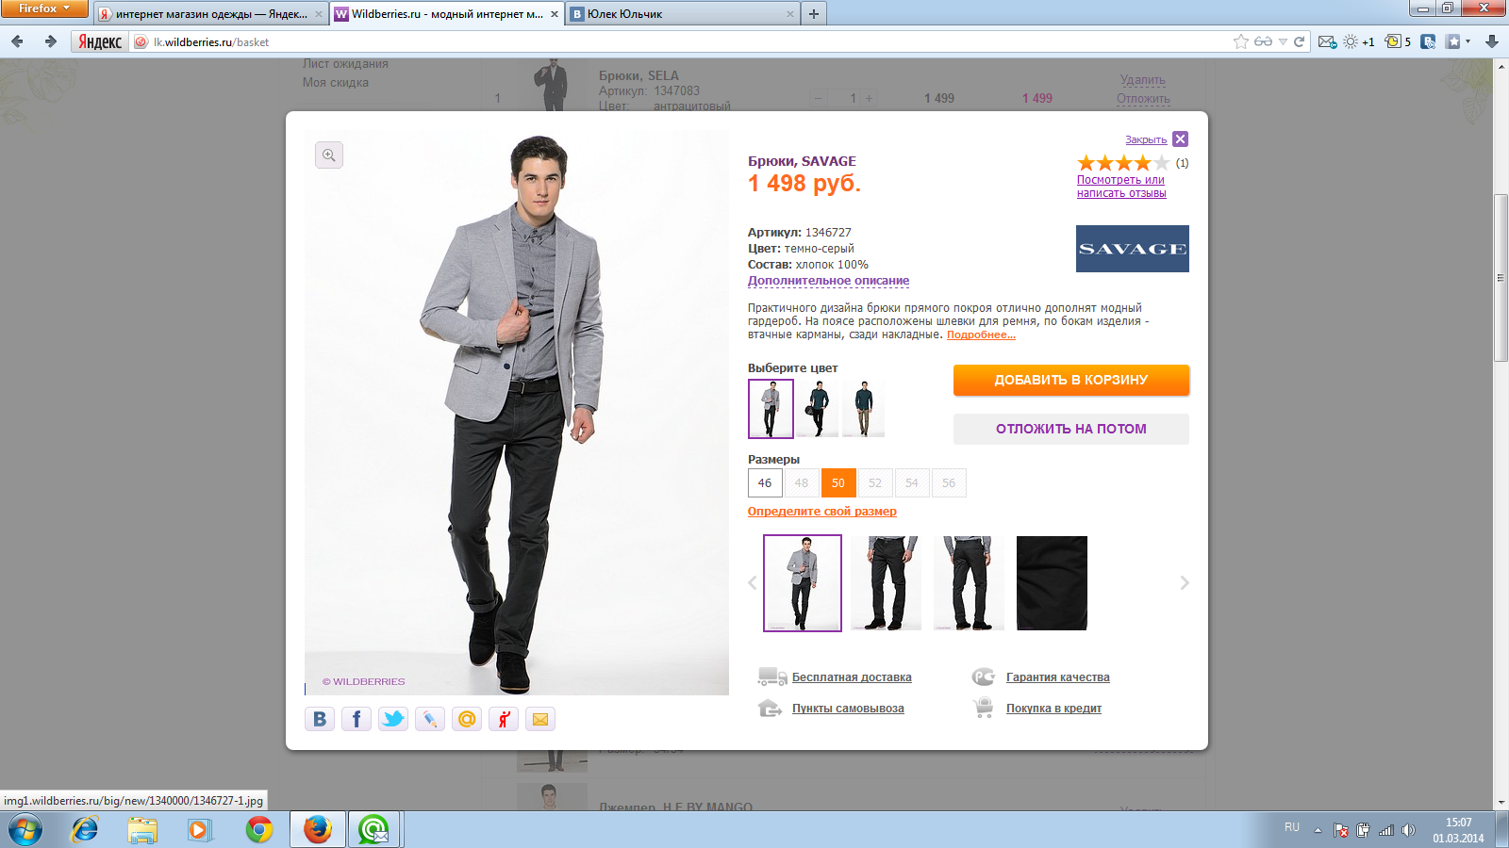The height and width of the screenshot is (848, 1509).
Task: Choose size 54
Action: pos(912,483)
